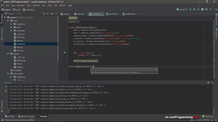
Task: Expand the static folder
Action: pyautogui.click(x=11, y=27)
